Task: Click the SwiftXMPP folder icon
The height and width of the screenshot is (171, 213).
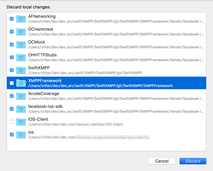Action: (x=21, y=70)
